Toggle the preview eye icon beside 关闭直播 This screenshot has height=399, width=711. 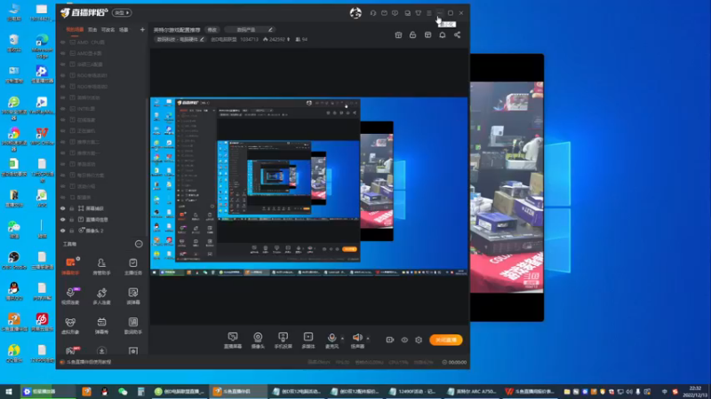pyautogui.click(x=404, y=340)
